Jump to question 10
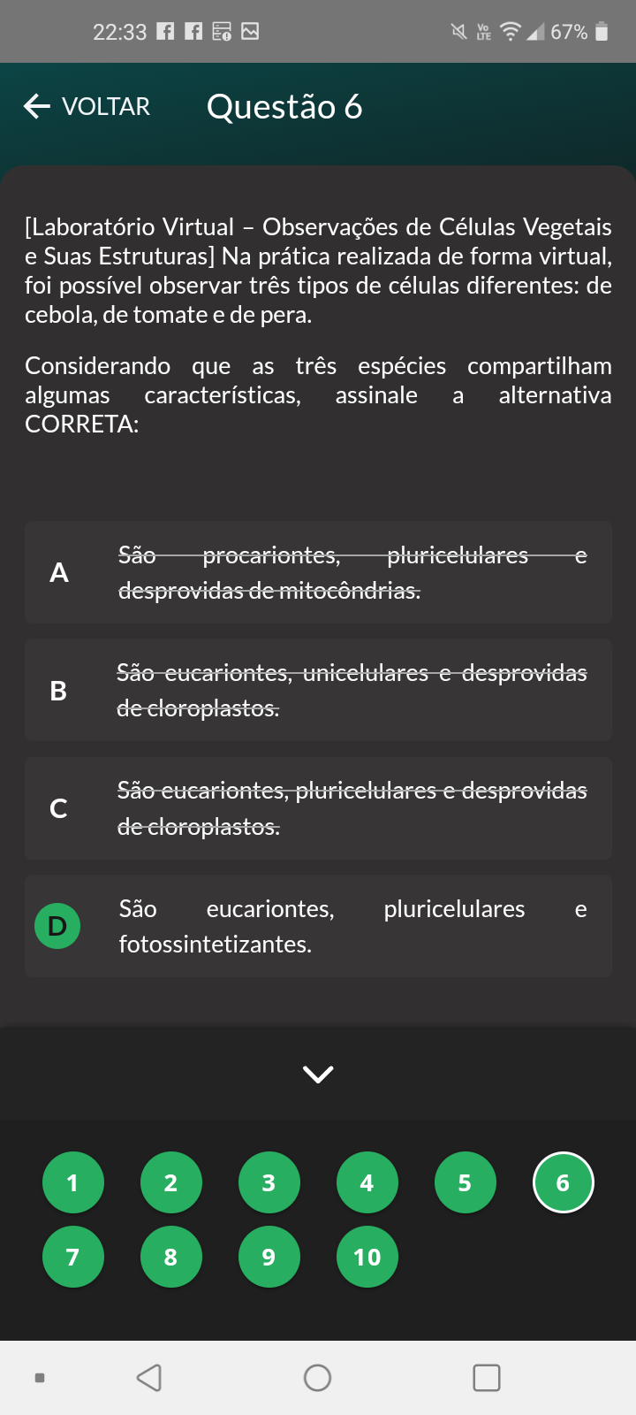Viewport: 636px width, 1415px height. click(367, 1257)
